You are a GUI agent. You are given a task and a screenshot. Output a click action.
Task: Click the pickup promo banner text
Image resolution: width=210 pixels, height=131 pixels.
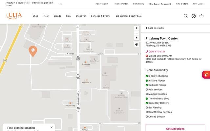point(30,4)
